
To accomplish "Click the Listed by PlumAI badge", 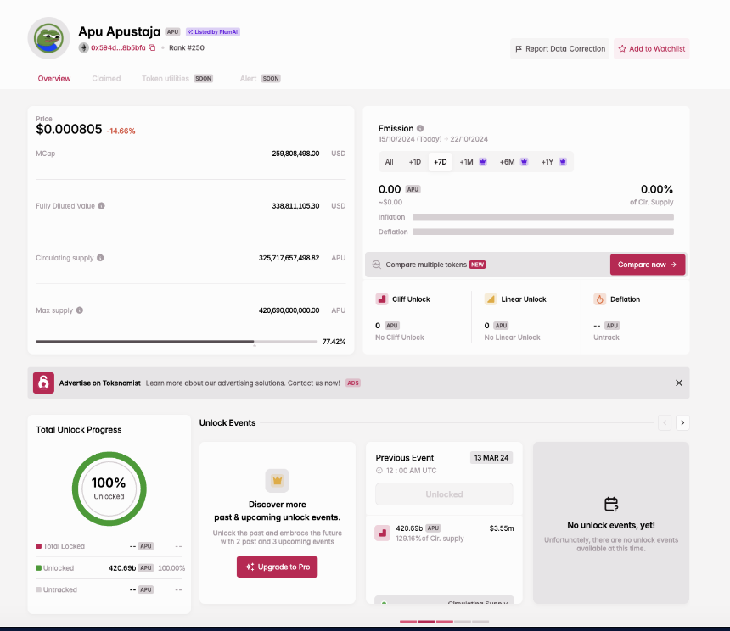I will 213,32.
